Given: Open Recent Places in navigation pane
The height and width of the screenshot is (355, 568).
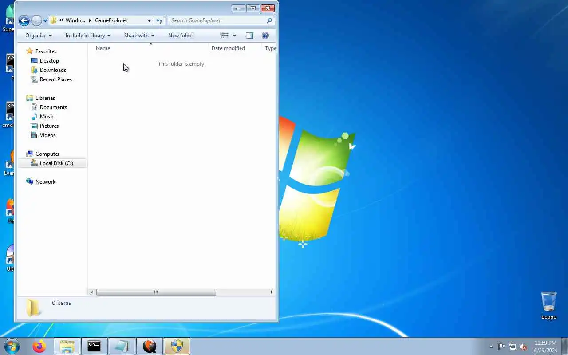Looking at the screenshot, I should [x=56, y=79].
